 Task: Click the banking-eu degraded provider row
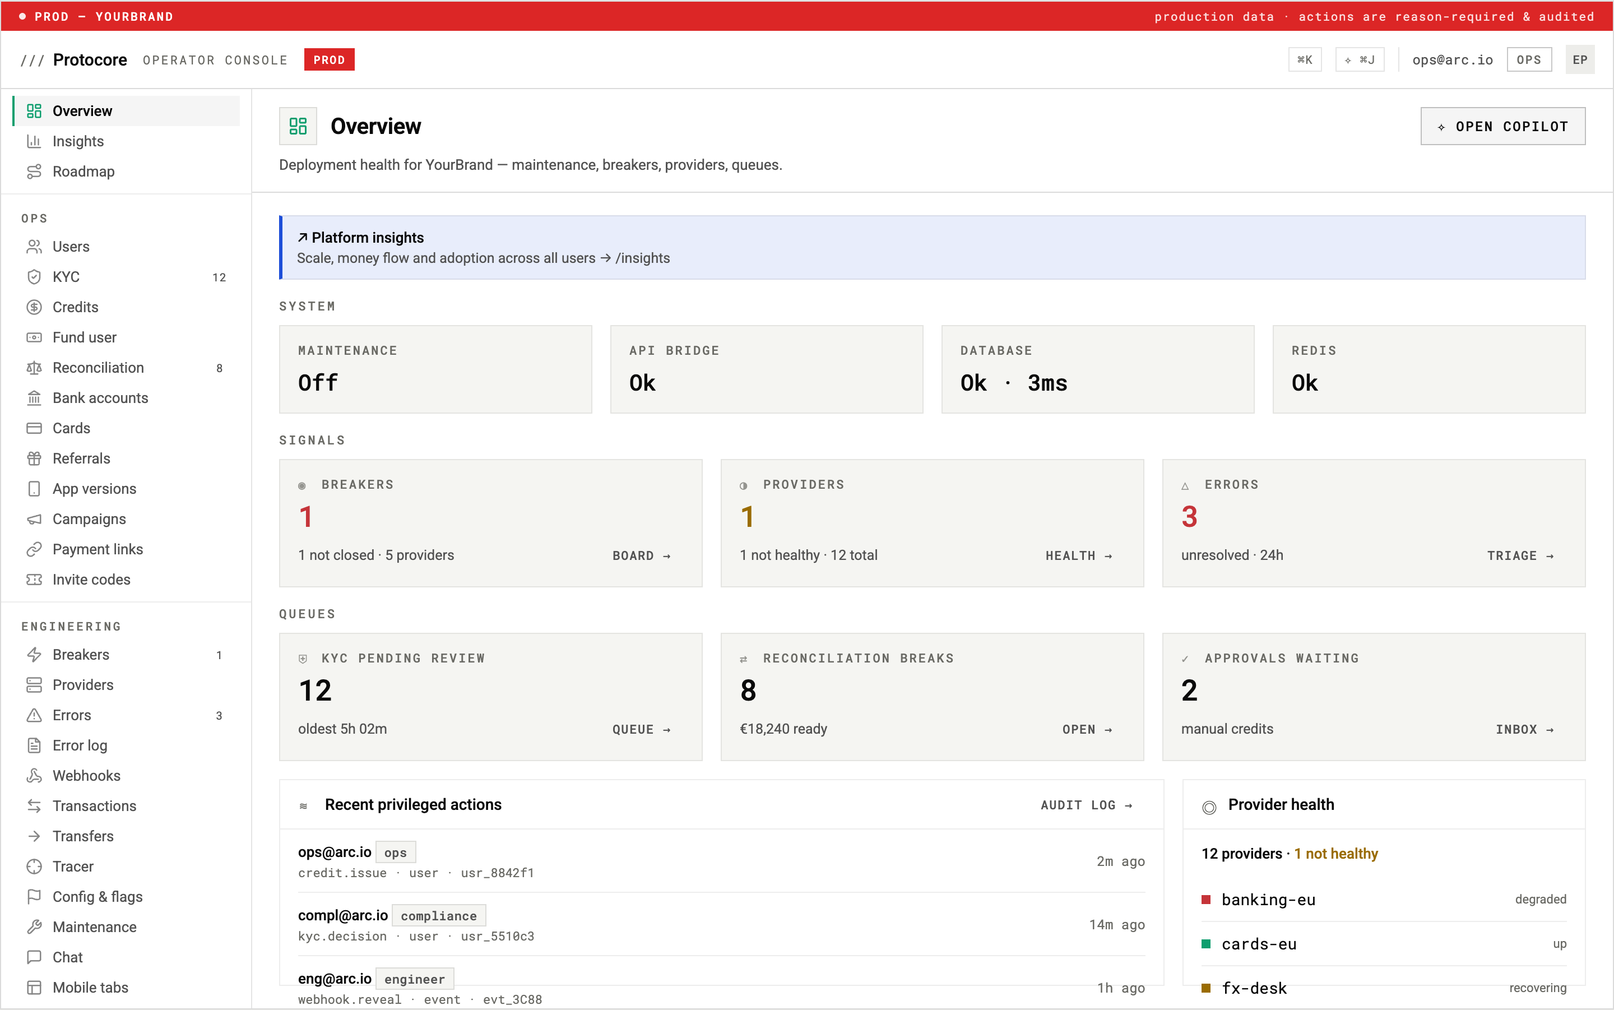pyautogui.click(x=1384, y=900)
